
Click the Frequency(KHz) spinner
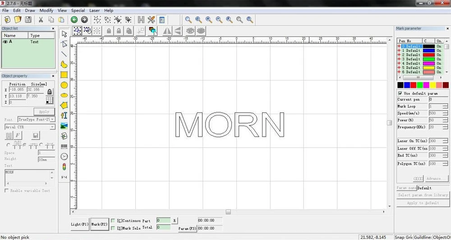coord(445,127)
